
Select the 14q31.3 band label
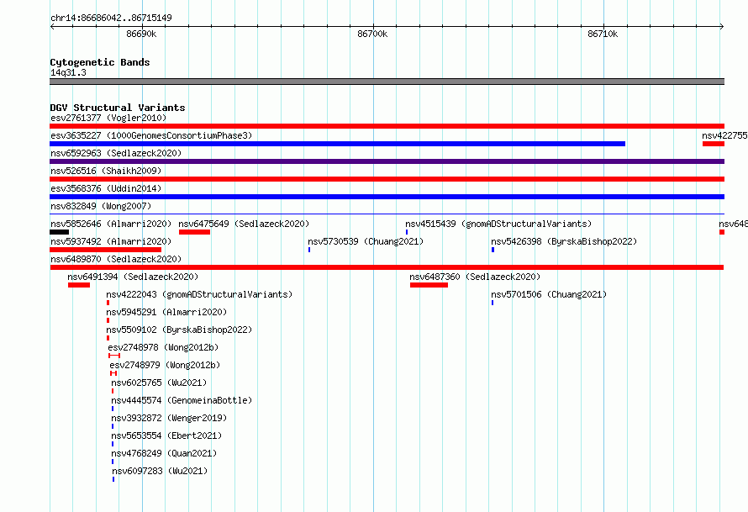(68, 72)
